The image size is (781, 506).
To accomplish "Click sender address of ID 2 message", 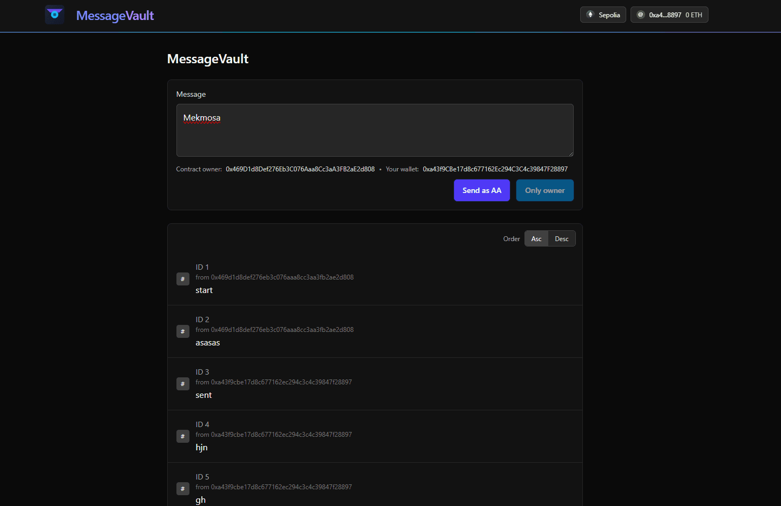I will tap(282, 330).
